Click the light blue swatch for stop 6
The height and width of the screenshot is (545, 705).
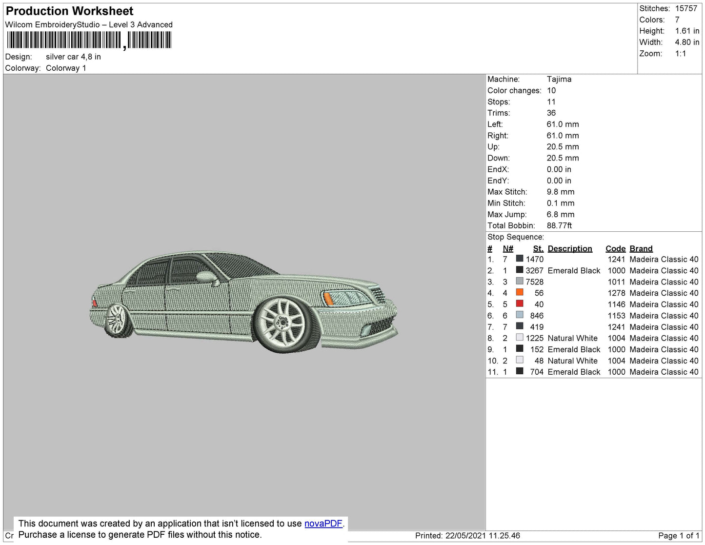pos(520,315)
